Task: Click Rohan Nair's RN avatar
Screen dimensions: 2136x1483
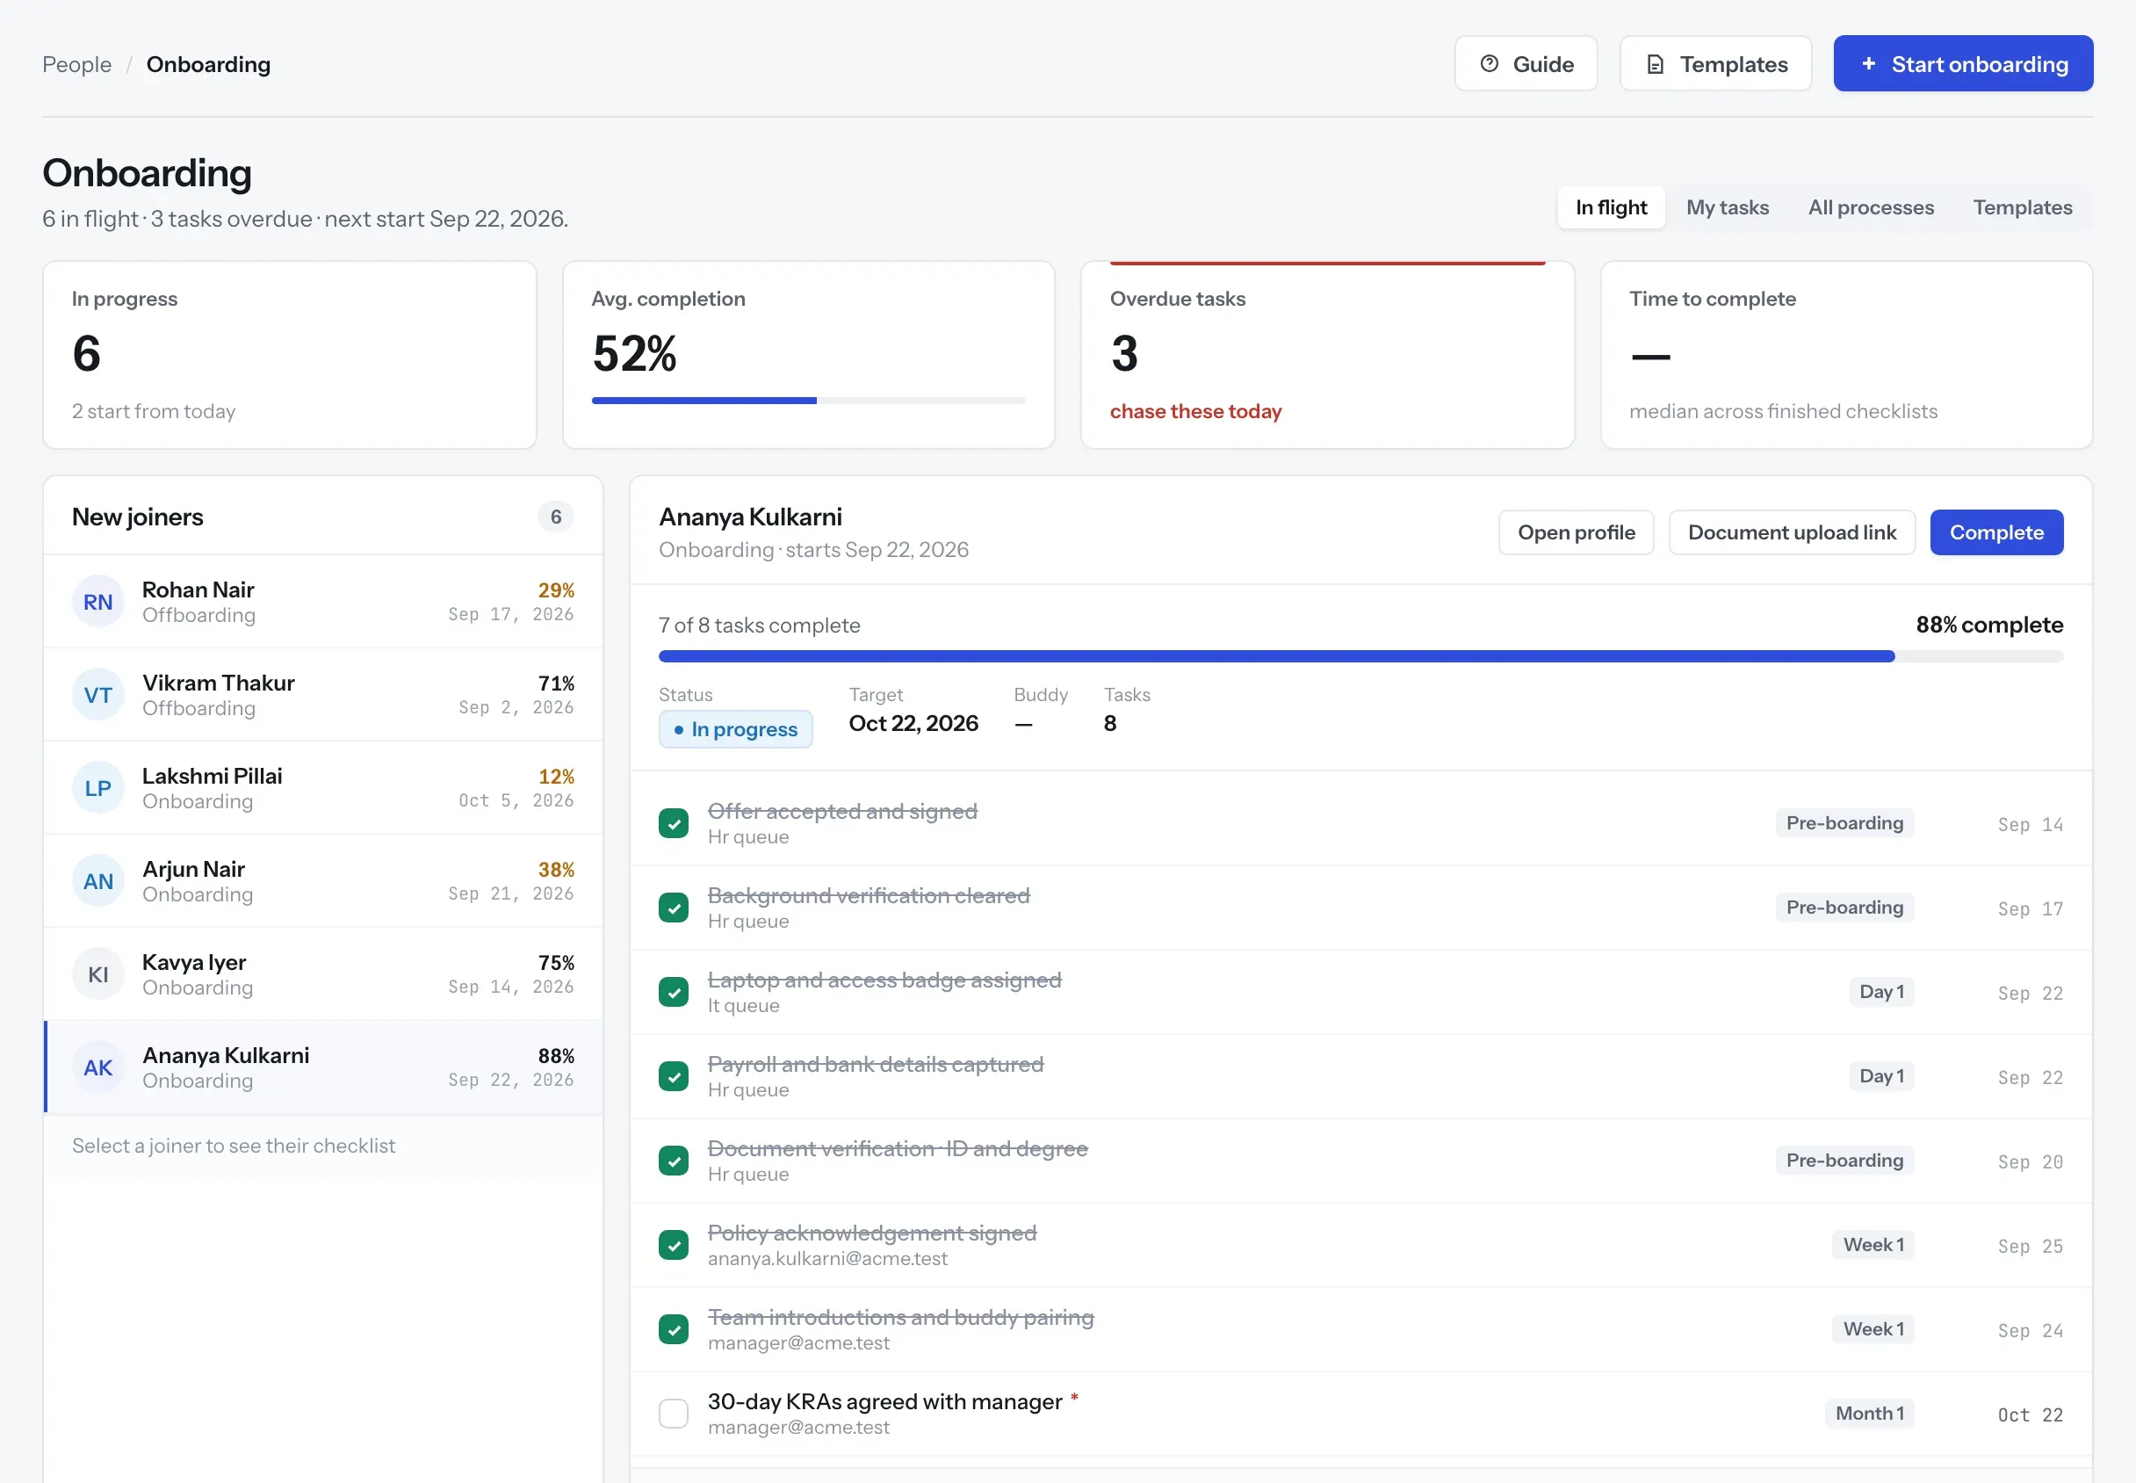Action: pyautogui.click(x=97, y=602)
